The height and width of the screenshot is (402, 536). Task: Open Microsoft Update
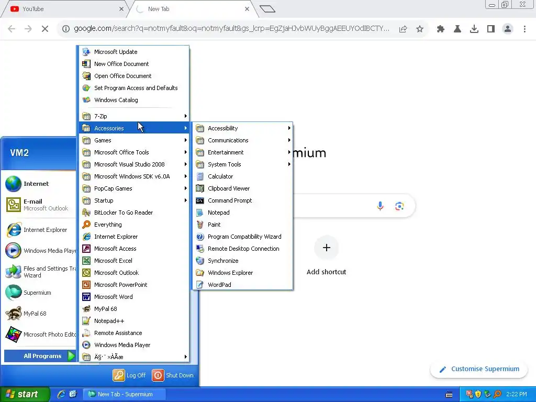coord(134,52)
